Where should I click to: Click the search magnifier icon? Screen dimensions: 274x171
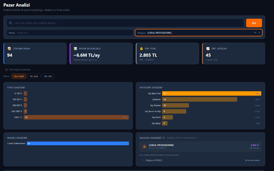point(11,23)
